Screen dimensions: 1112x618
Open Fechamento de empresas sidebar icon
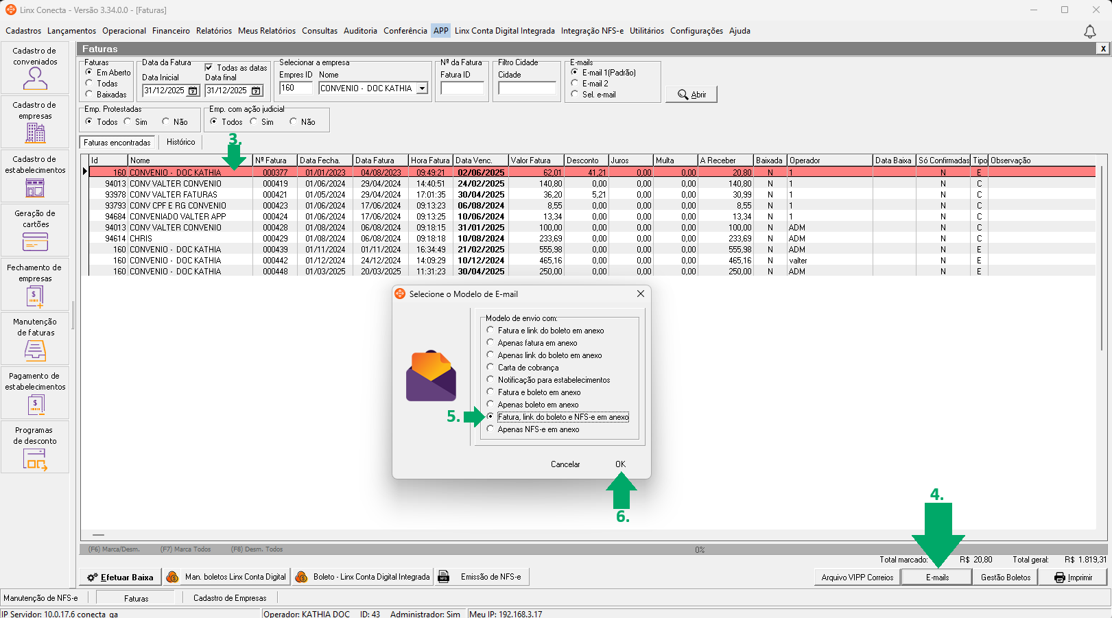pyautogui.click(x=35, y=296)
